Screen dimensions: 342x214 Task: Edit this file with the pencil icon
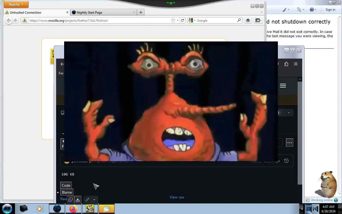[87, 200]
